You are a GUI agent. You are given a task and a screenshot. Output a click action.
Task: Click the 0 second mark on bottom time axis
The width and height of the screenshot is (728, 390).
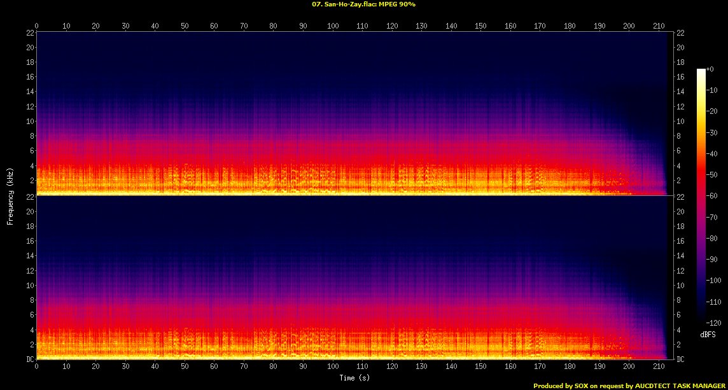(x=37, y=367)
